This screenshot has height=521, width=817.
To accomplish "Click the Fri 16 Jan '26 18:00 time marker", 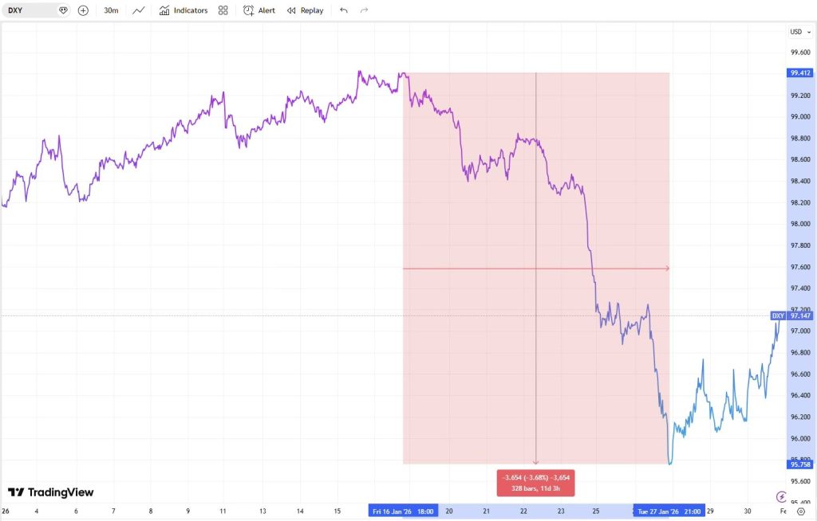I will [403, 511].
